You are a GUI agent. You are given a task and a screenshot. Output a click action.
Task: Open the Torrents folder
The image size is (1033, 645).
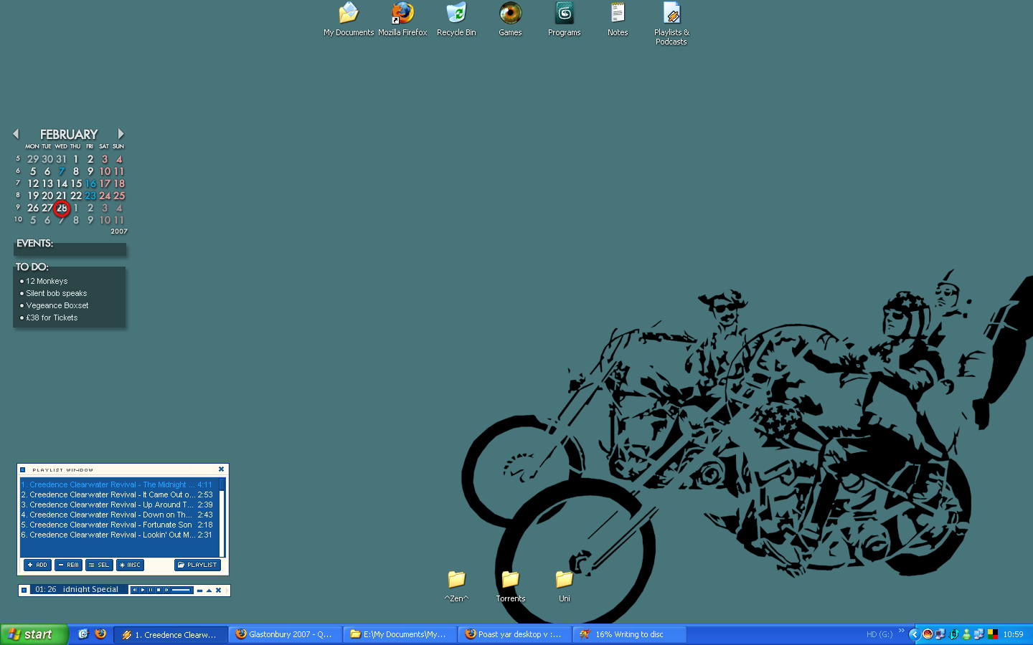click(x=511, y=586)
